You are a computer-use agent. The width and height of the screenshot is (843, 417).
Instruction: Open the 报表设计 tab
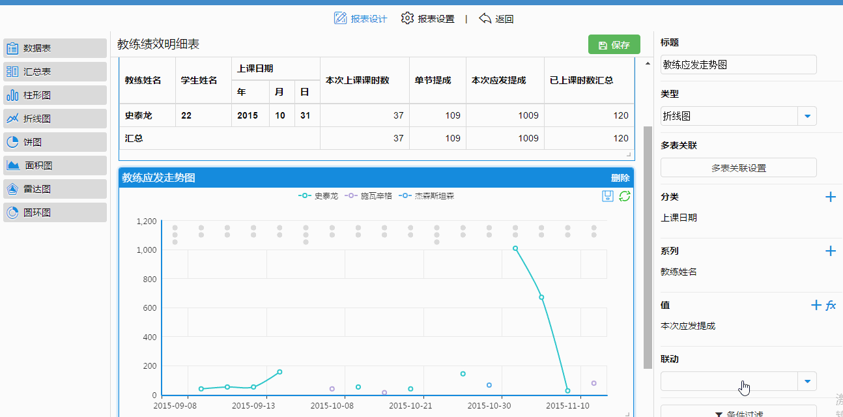(x=360, y=19)
